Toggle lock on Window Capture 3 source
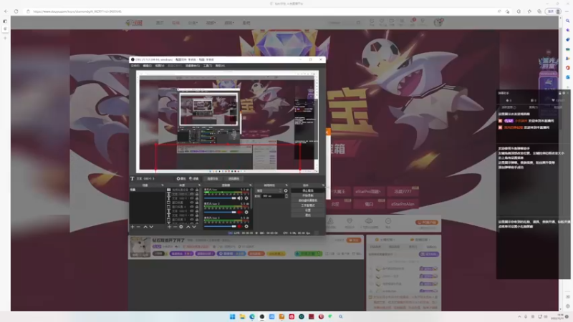 pos(198,220)
